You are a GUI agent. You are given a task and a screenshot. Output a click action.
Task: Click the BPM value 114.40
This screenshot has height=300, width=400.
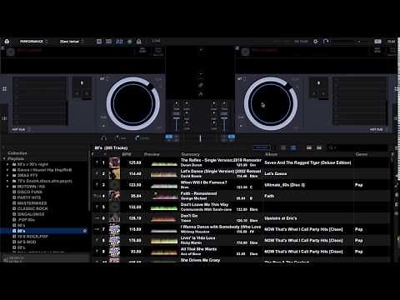point(135,173)
